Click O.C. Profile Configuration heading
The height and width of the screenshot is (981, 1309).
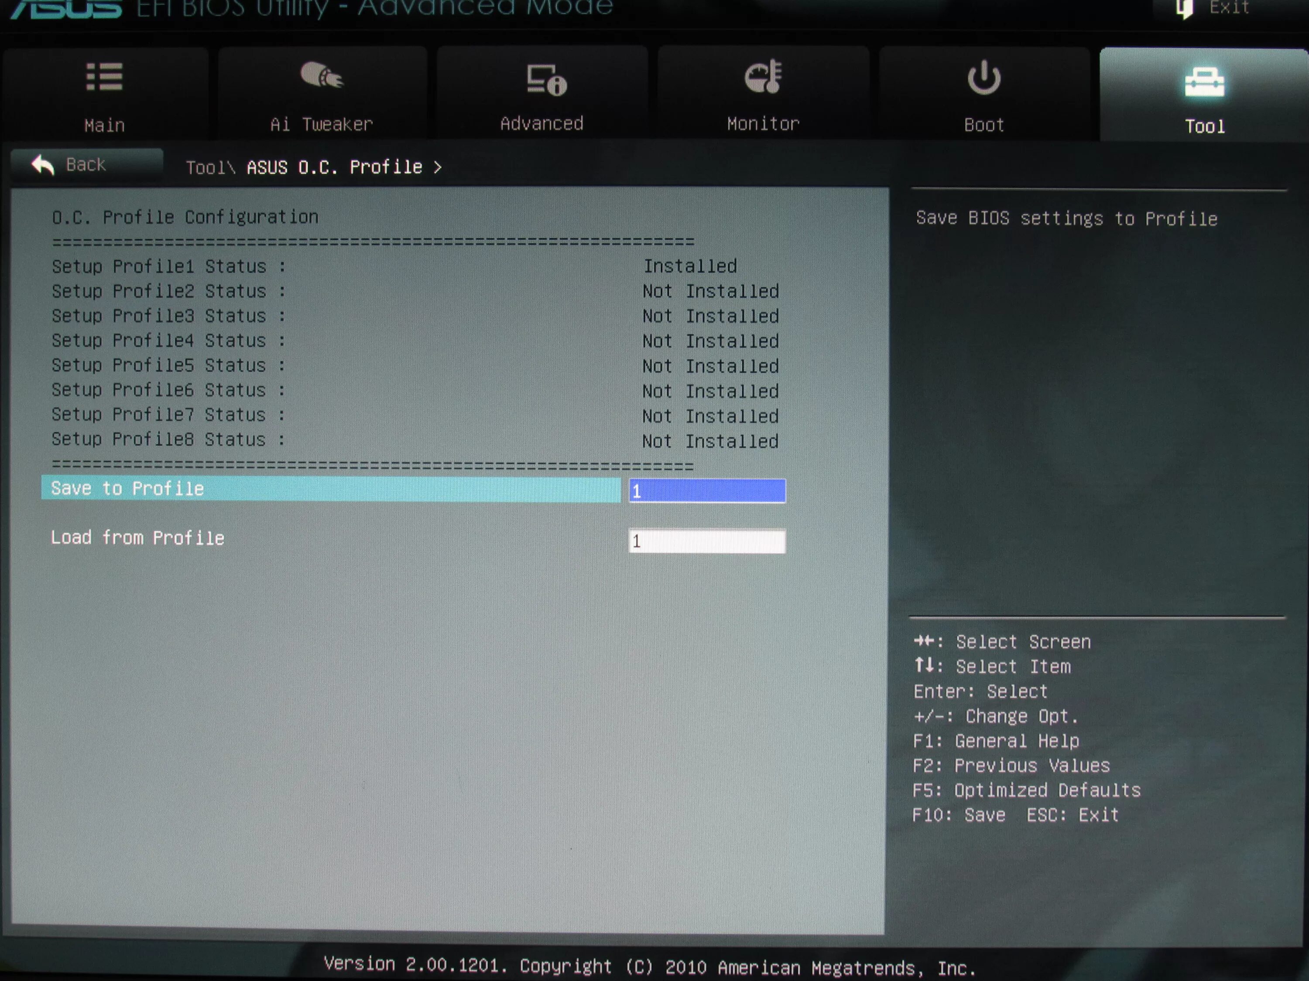coord(185,217)
